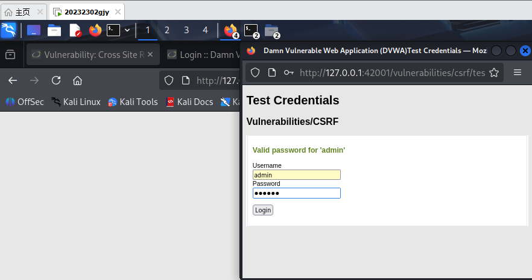532x280 pixels.
Task: Click the Valid password for 'admin' message
Action: tap(299, 150)
